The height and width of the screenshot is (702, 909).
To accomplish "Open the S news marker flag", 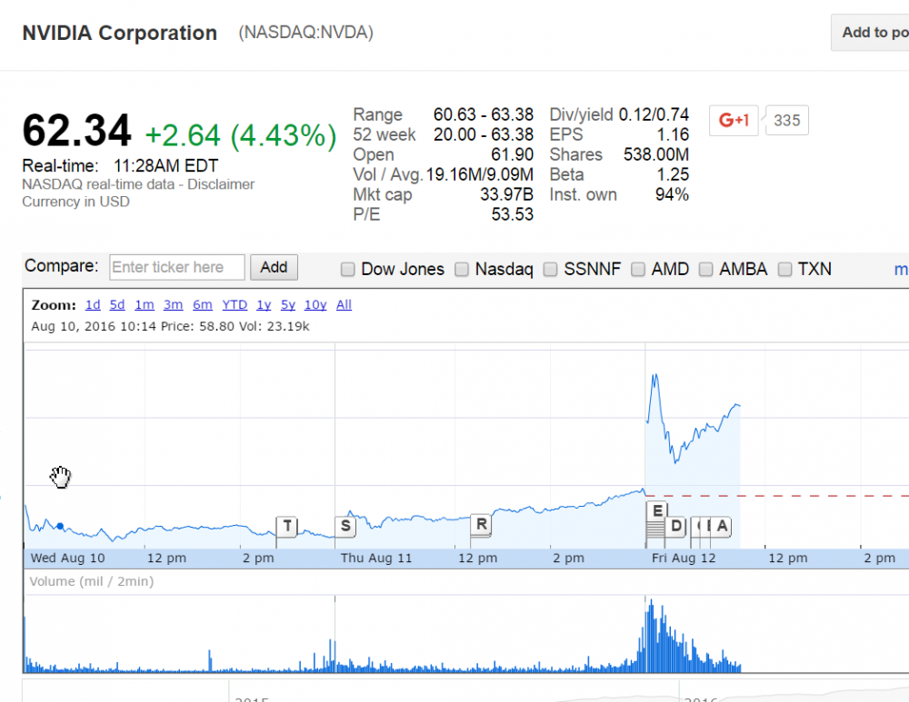I will (345, 526).
